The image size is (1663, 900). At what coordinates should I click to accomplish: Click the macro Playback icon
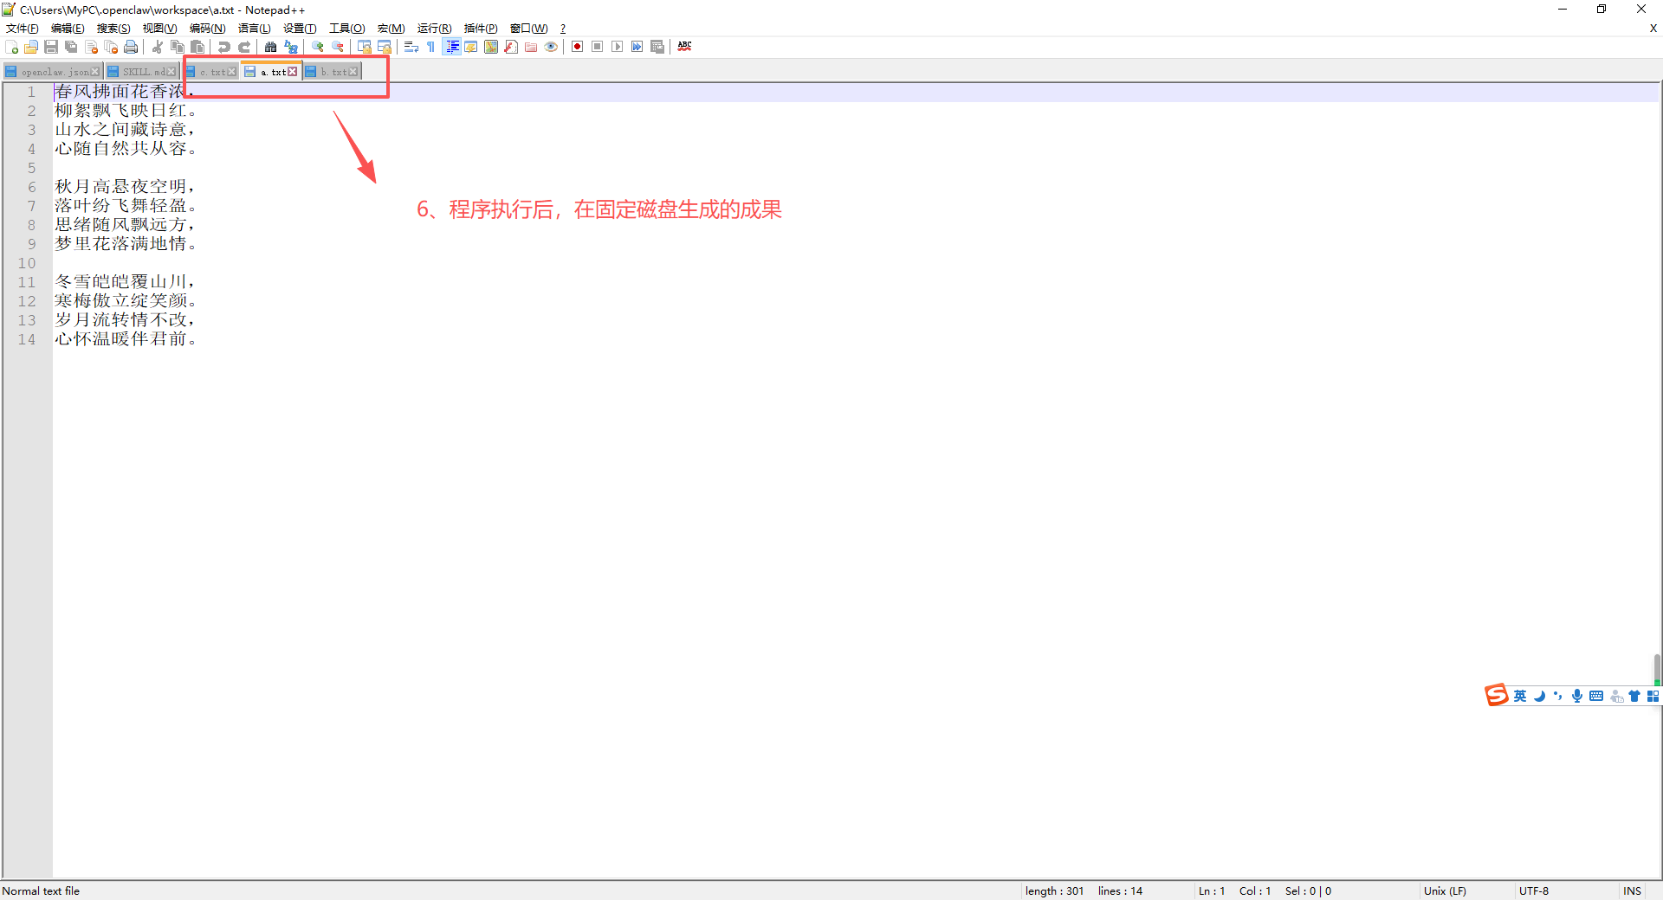point(618,47)
